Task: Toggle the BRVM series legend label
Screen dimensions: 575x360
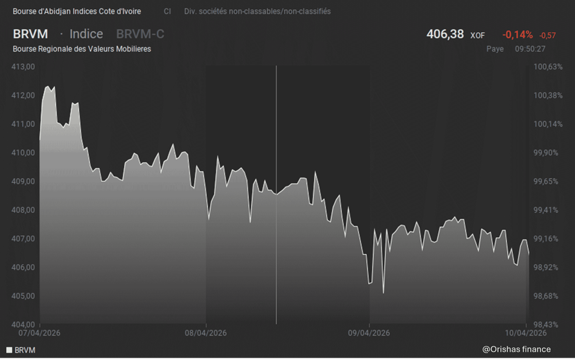Action: point(25,350)
